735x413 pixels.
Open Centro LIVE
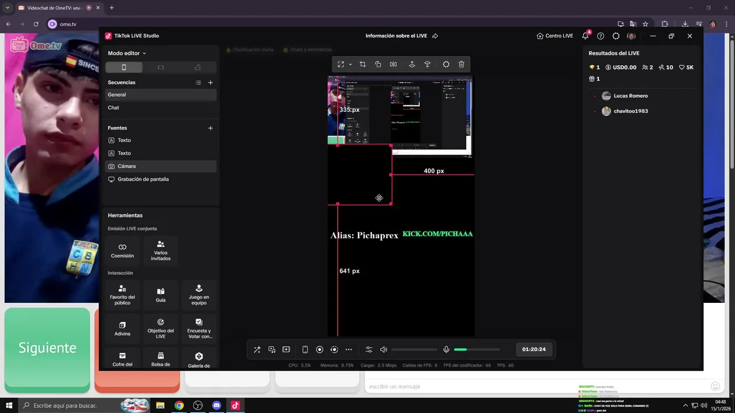[555, 36]
